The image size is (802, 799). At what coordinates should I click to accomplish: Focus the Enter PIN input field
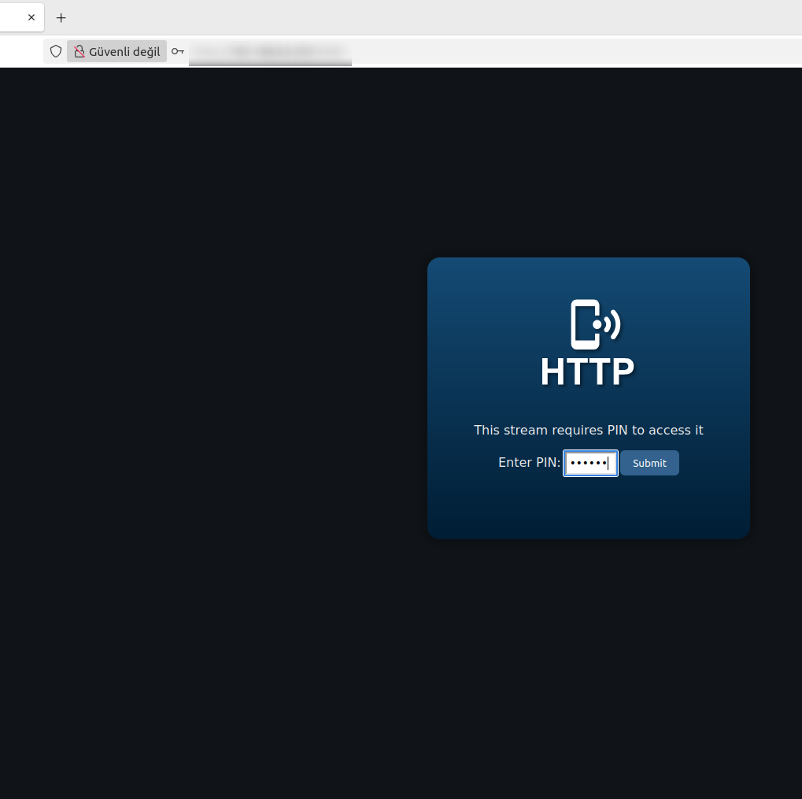(590, 463)
